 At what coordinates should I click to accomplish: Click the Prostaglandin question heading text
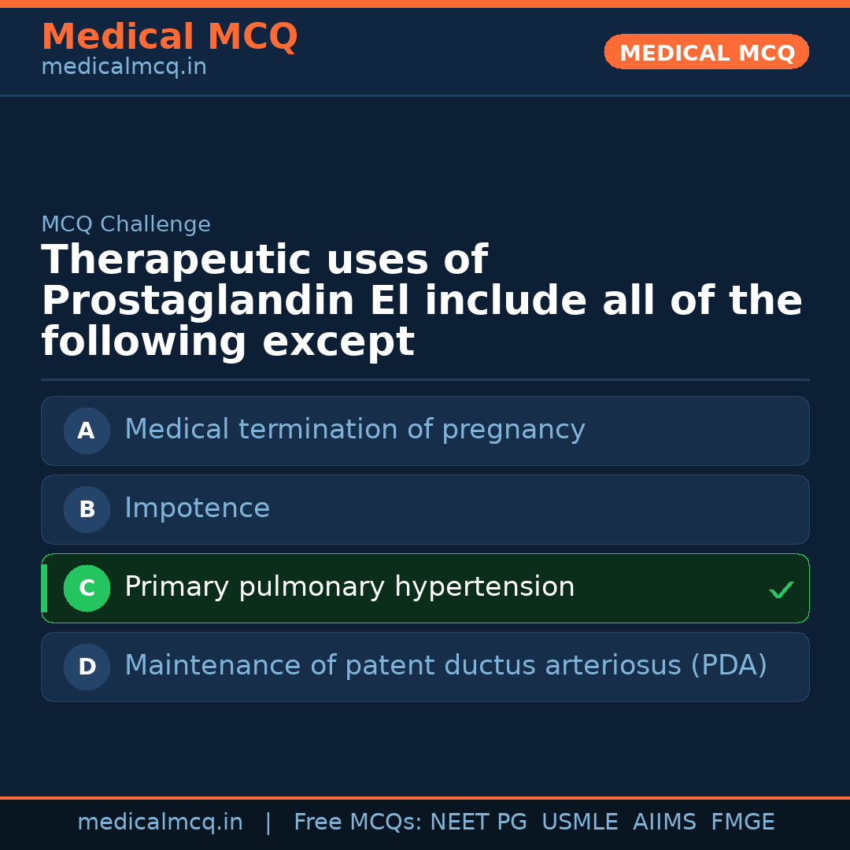[x=421, y=301]
